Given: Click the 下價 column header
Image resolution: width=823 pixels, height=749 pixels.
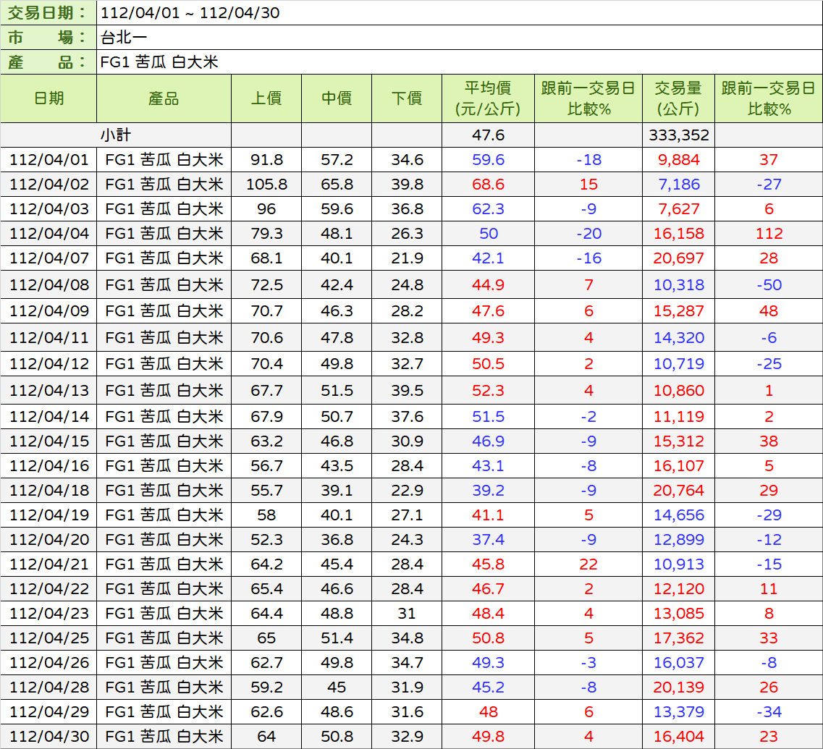Looking at the screenshot, I should 407,98.
